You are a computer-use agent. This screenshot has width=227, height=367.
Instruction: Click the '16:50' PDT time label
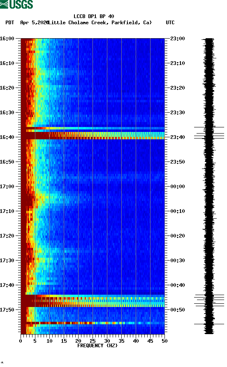pos(7,162)
